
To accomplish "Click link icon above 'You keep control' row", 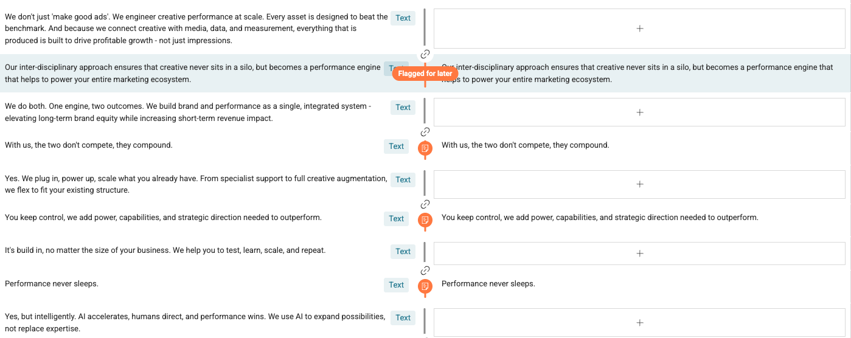I will (425, 204).
